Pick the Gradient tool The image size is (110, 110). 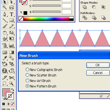12,52
